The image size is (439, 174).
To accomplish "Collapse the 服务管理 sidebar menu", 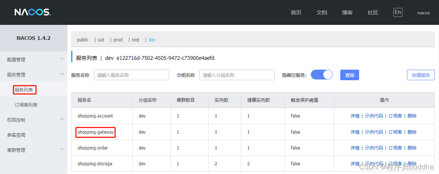I will point(34,75).
